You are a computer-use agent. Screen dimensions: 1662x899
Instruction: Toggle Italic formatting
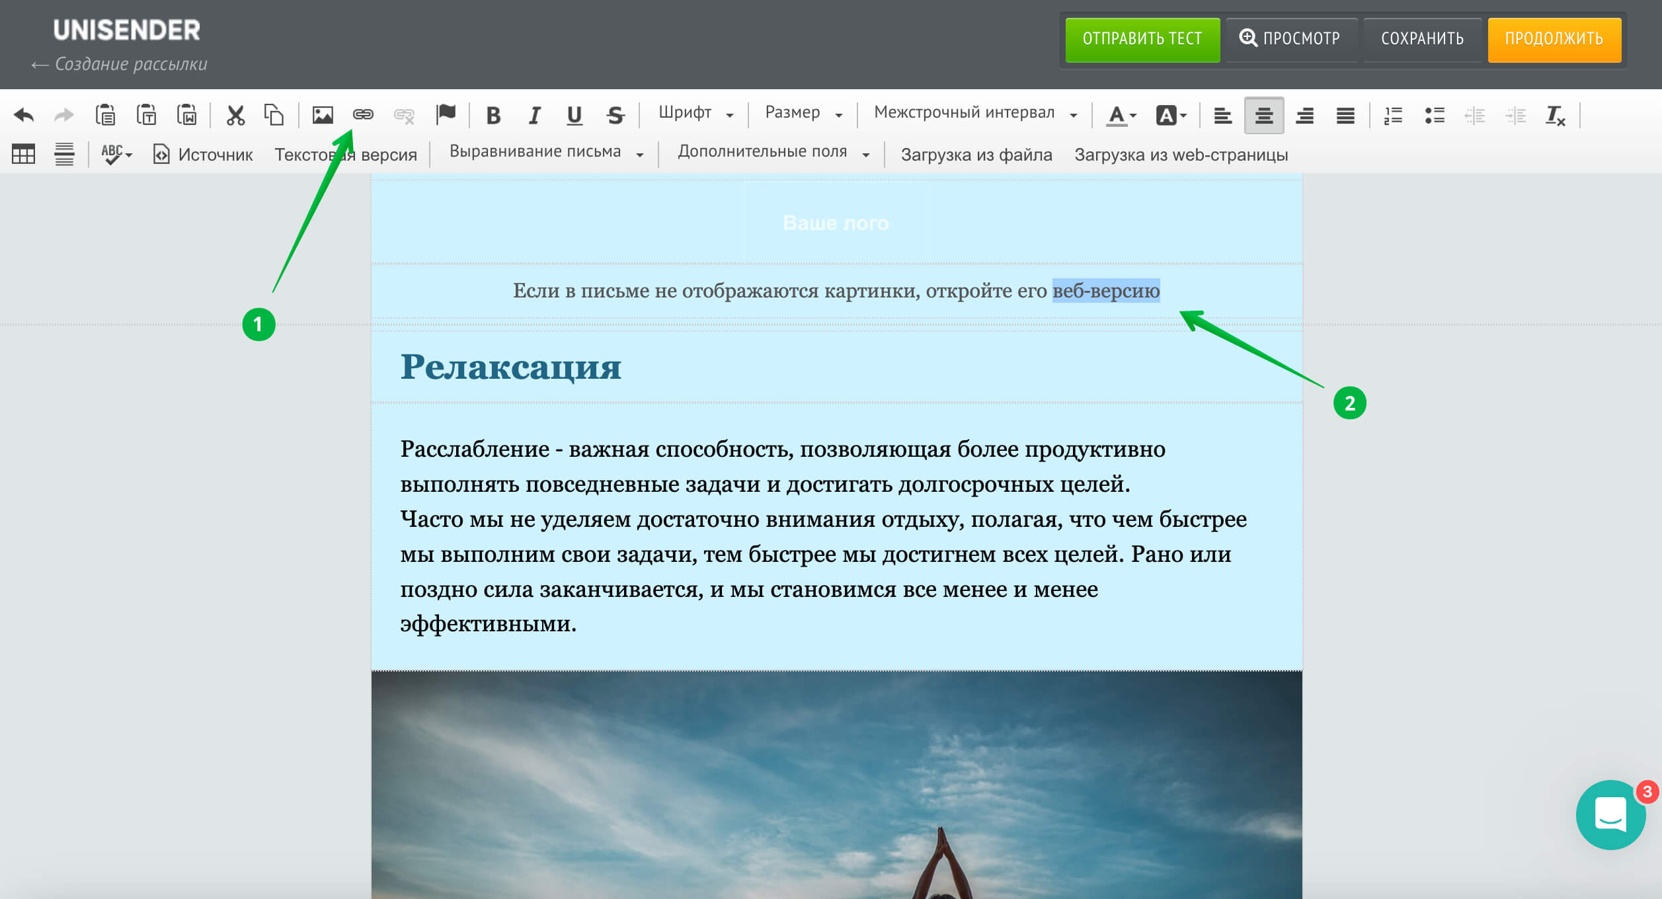click(534, 116)
